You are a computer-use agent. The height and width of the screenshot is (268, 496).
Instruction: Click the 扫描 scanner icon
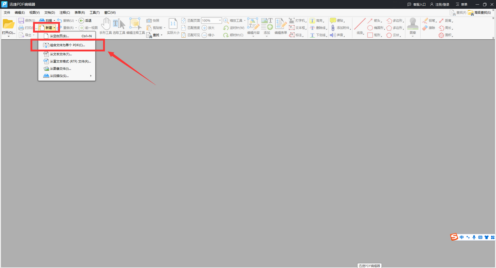[x=42, y=20]
